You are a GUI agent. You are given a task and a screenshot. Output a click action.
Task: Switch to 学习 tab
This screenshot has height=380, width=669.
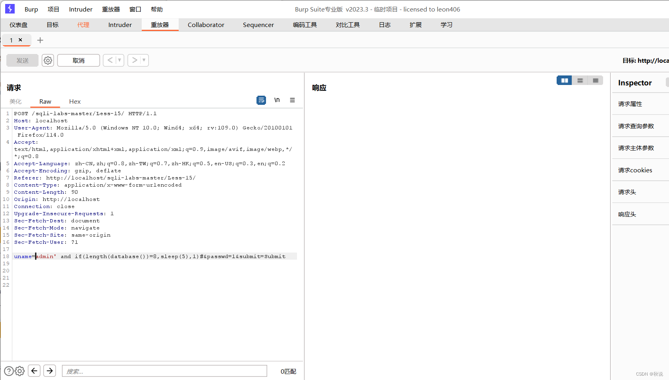pyautogui.click(x=447, y=25)
